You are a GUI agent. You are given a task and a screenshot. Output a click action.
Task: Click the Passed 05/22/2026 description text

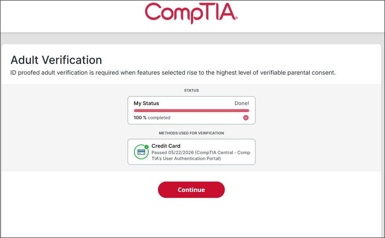[201, 156]
